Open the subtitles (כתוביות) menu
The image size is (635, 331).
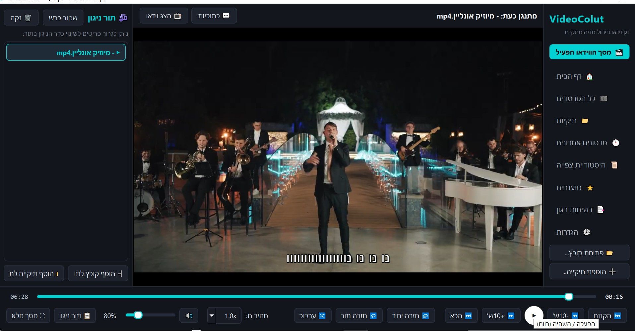tap(214, 16)
